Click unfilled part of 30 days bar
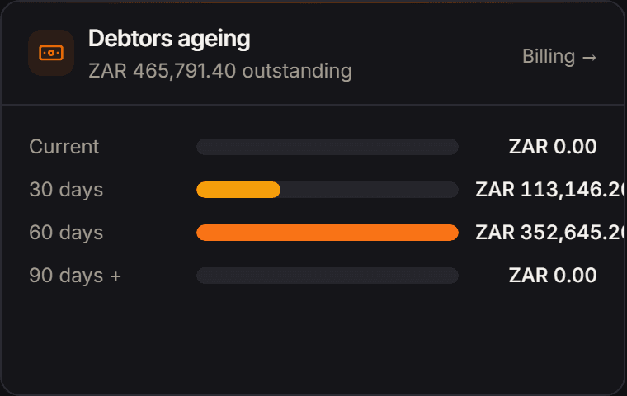This screenshot has height=396, width=627. 370,190
